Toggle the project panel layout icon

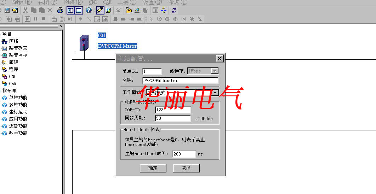click(70, 10)
